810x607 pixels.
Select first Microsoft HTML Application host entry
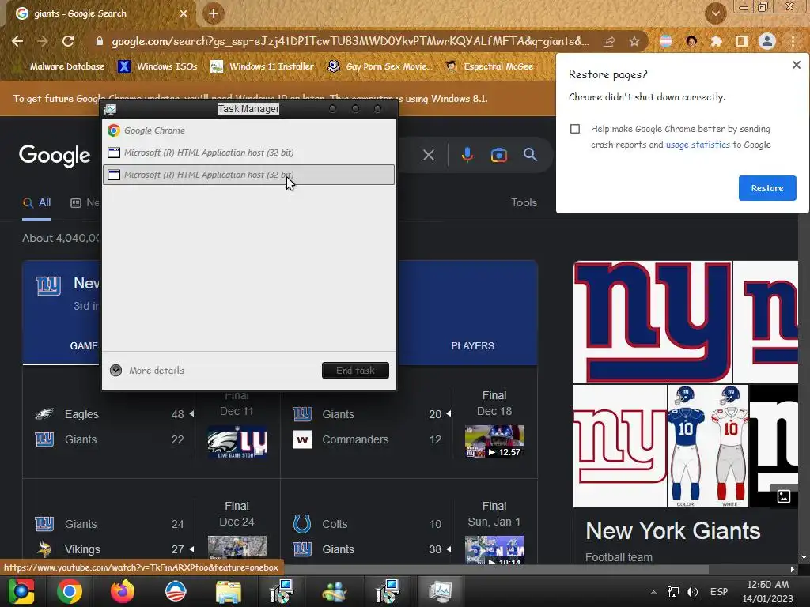[248, 153]
